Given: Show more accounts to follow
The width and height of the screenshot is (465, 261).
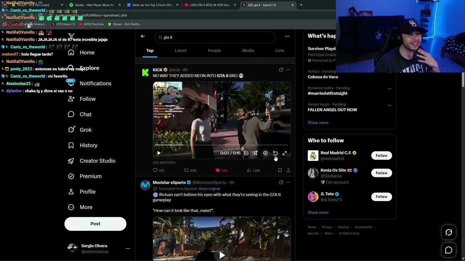Looking at the screenshot, I should pos(318,212).
